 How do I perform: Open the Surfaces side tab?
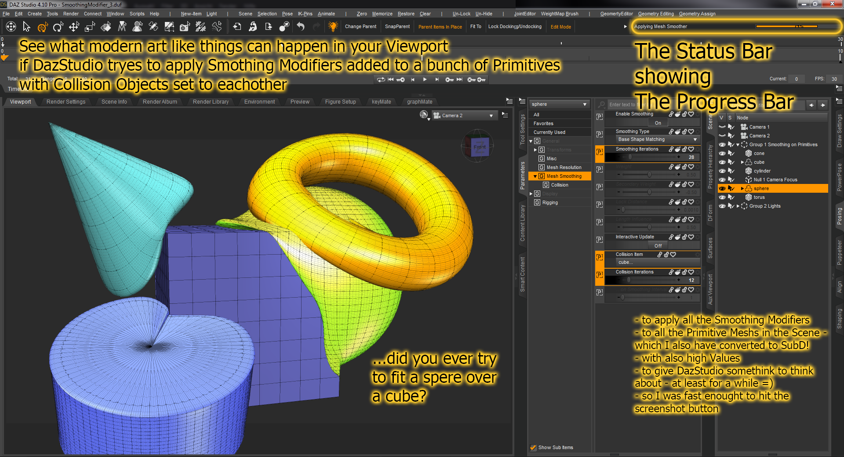pyautogui.click(x=710, y=248)
